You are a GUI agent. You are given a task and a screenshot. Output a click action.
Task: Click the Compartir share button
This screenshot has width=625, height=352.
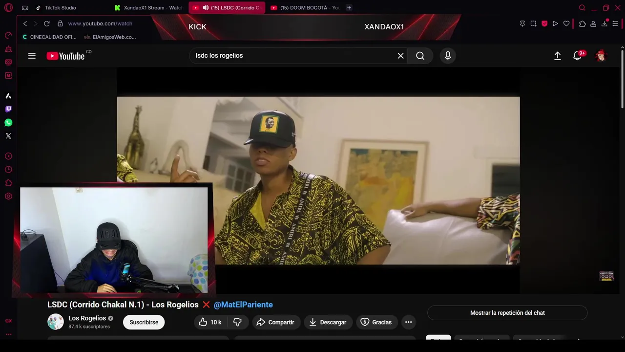coord(276,322)
